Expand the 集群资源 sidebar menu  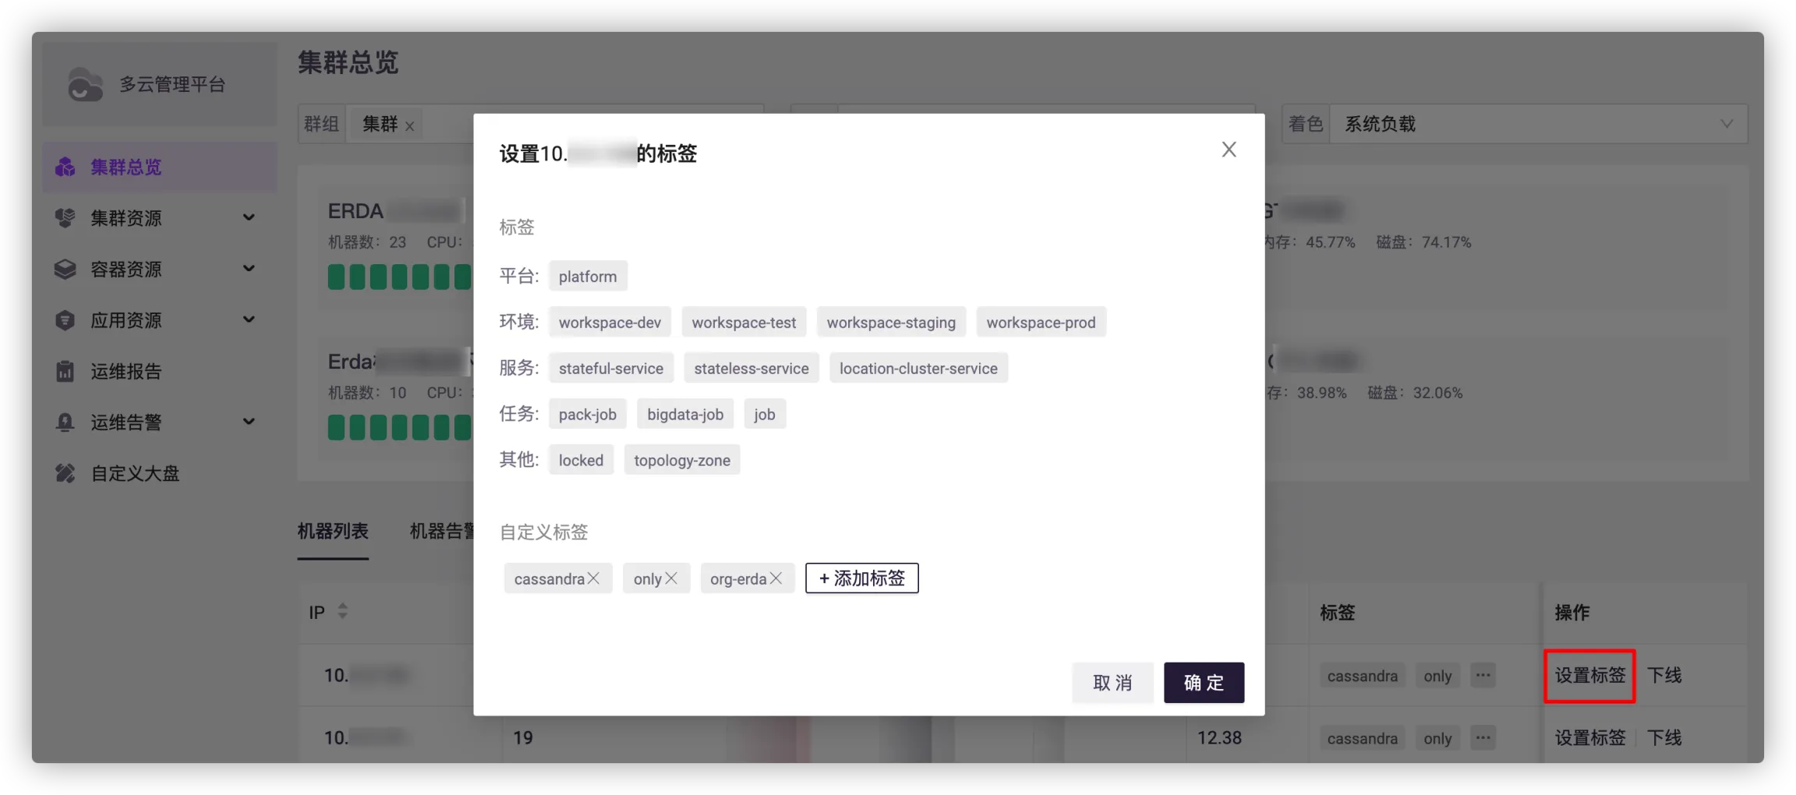pos(249,217)
